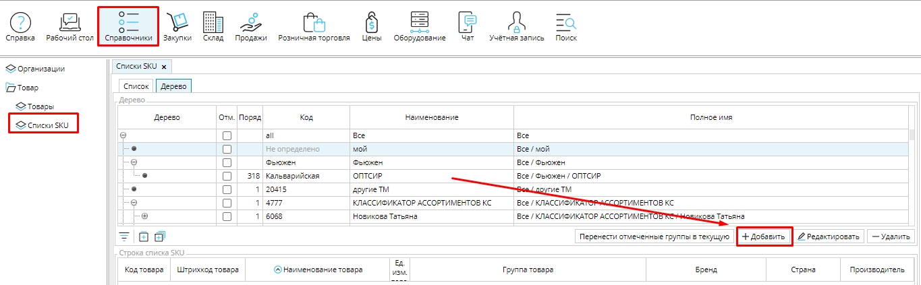
Task: Switch to the Список tab
Action: coord(136,86)
